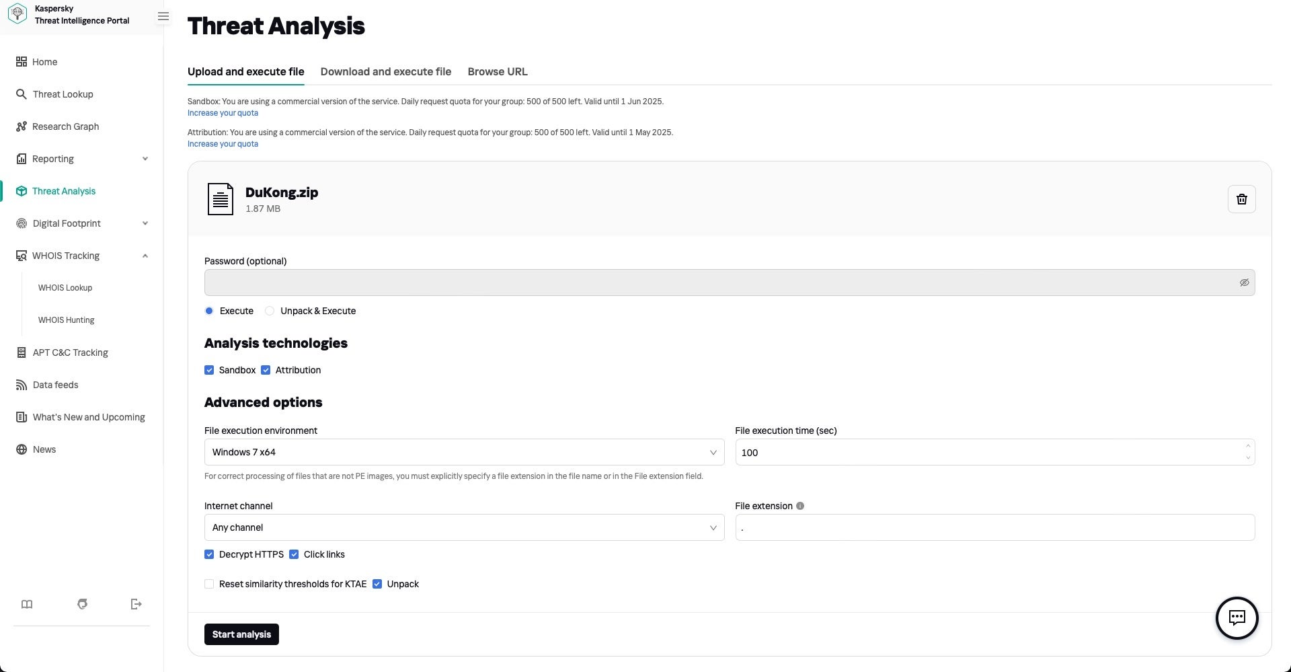Open Research Graph from sidebar icon
1291x672 pixels.
pos(22,126)
